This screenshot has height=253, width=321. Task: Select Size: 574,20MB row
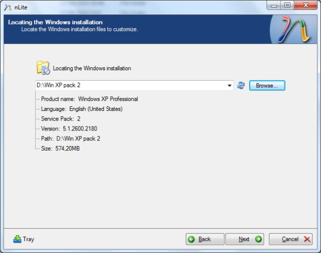[60, 149]
